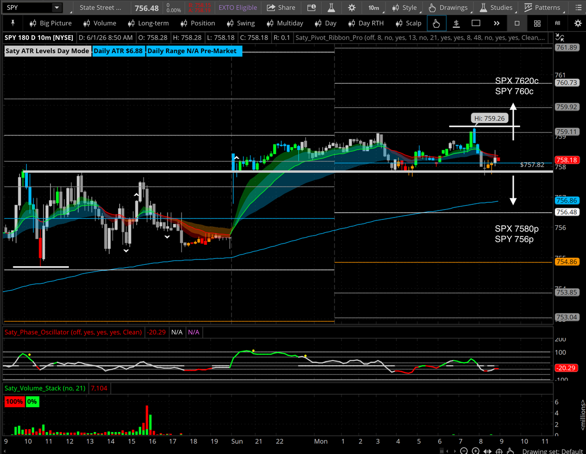
Task: Open the Studies menu
Action: [x=496, y=7]
